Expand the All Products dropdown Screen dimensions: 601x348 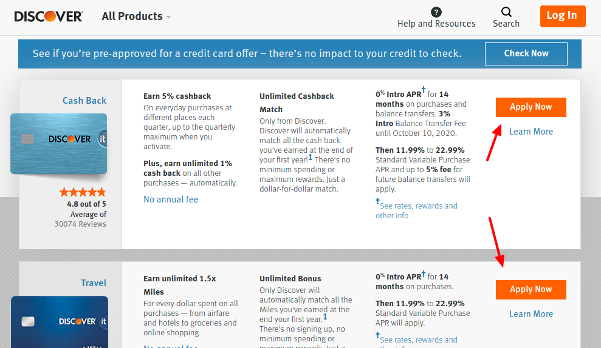(136, 16)
